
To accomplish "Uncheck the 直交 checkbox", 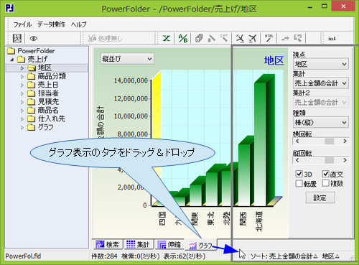I will click(x=325, y=174).
